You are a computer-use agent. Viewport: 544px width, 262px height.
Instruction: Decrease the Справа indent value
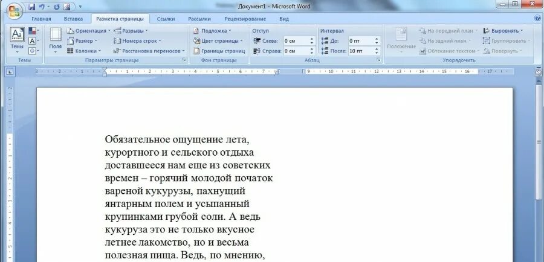point(312,53)
